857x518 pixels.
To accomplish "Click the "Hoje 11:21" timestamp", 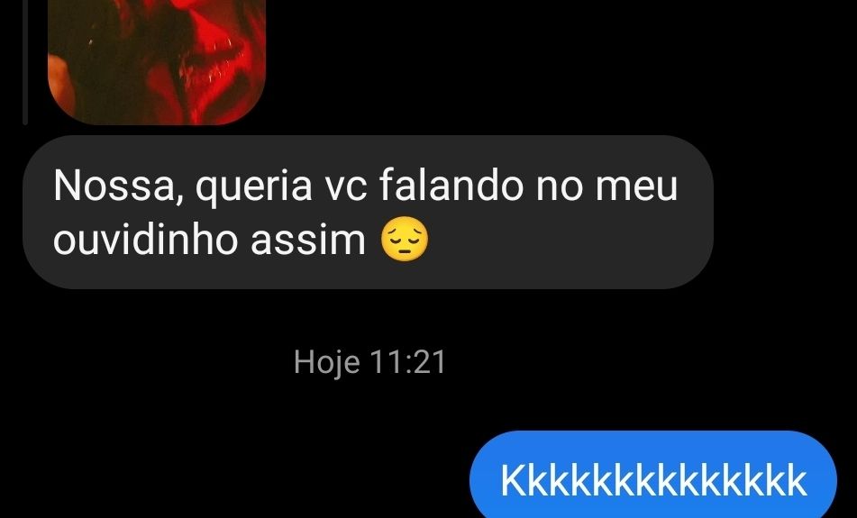I will [x=369, y=362].
